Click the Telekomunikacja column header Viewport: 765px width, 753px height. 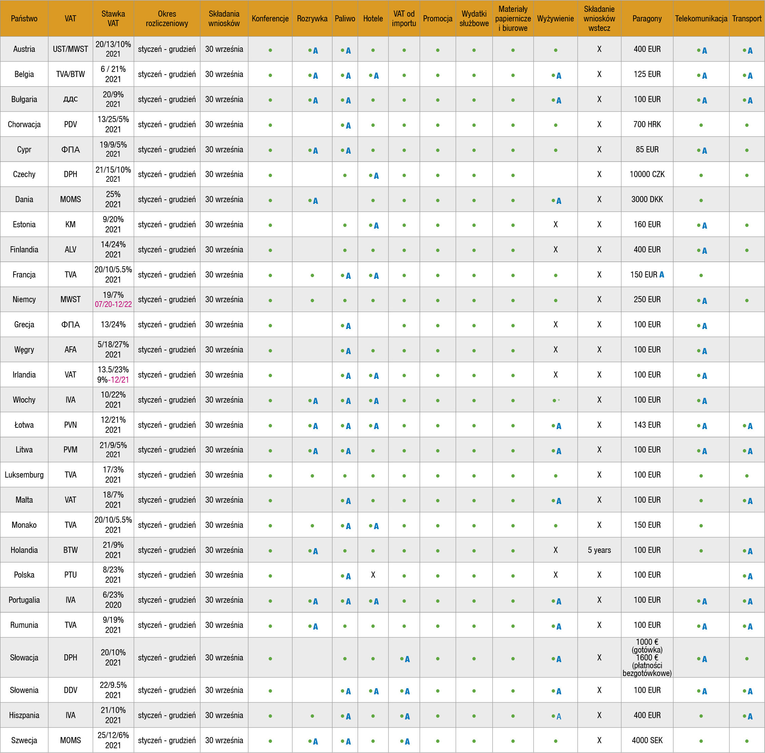pos(701,19)
